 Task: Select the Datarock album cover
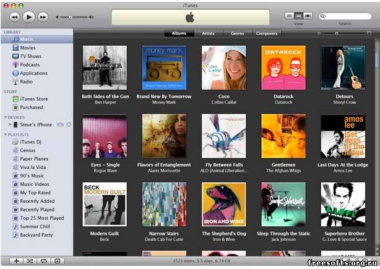(x=283, y=67)
